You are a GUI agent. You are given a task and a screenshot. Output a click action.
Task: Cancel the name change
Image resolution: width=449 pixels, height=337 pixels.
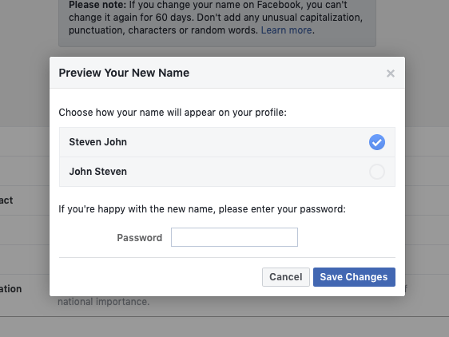coord(286,277)
